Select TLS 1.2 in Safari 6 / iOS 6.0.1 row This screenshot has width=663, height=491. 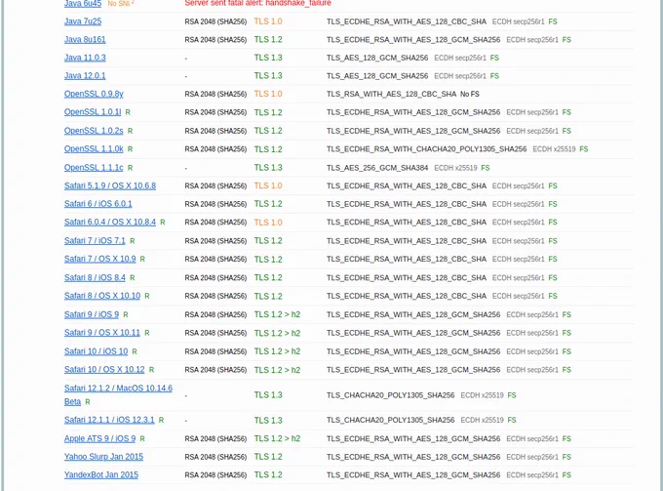268,204
